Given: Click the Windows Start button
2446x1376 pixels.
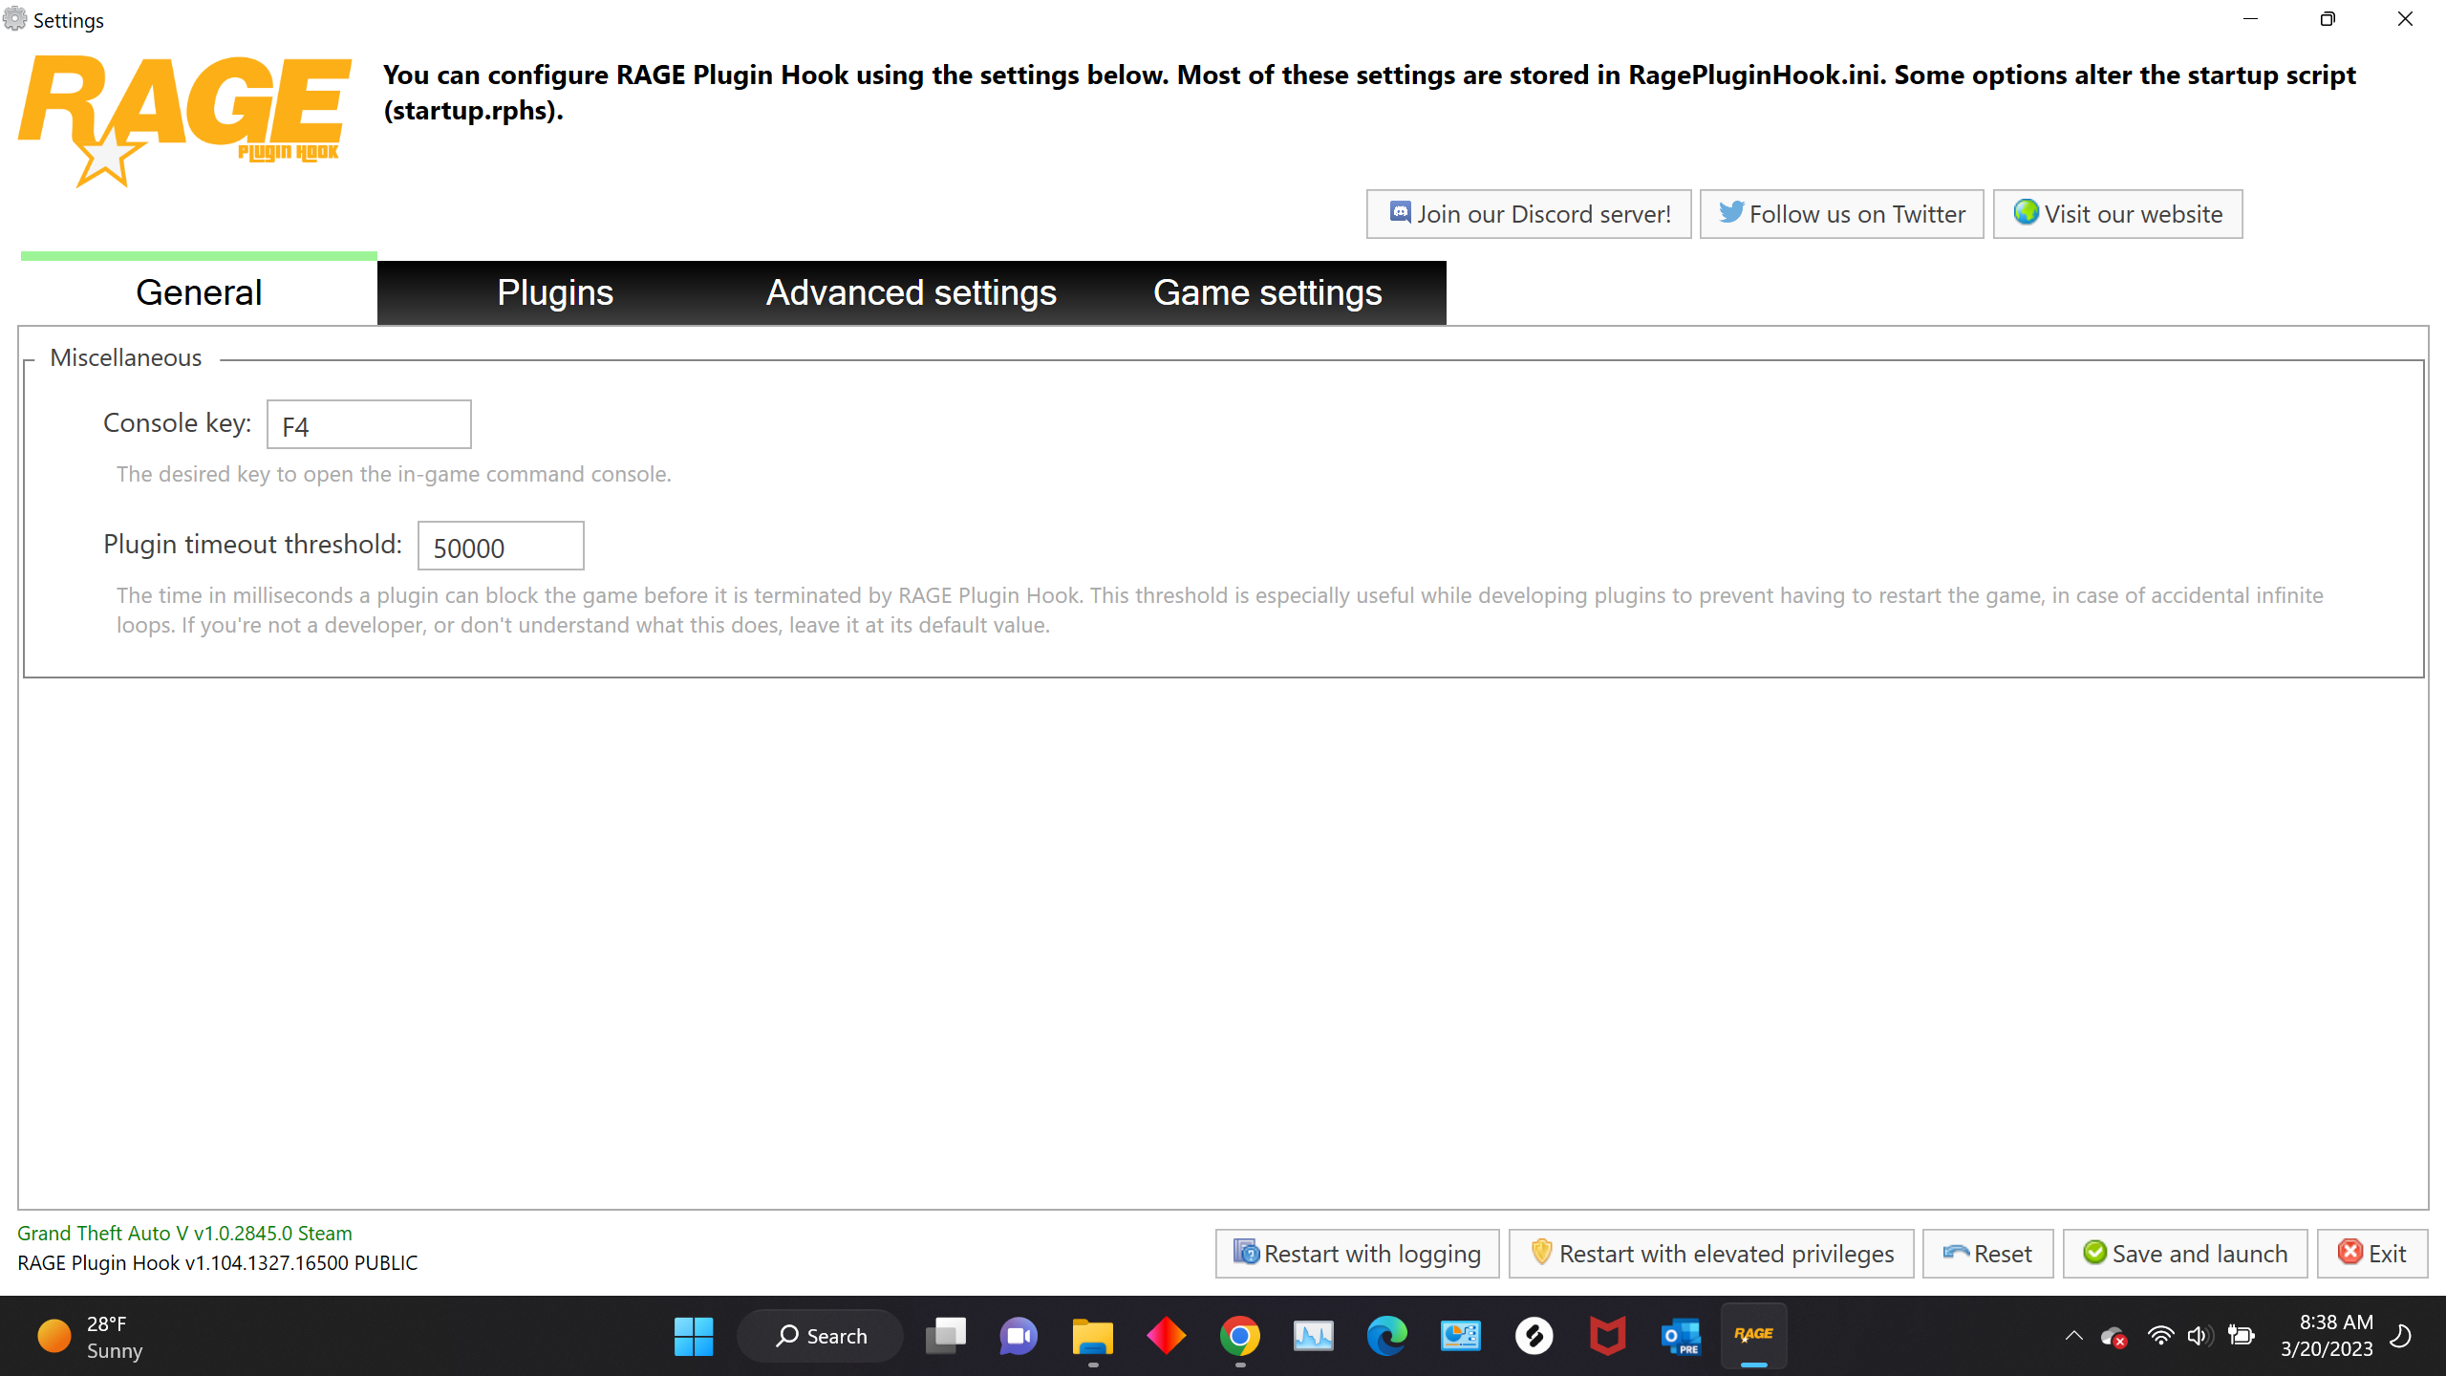Looking at the screenshot, I should pyautogui.click(x=693, y=1335).
